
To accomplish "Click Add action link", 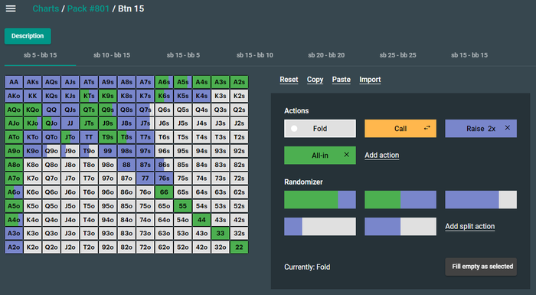I will [382, 155].
